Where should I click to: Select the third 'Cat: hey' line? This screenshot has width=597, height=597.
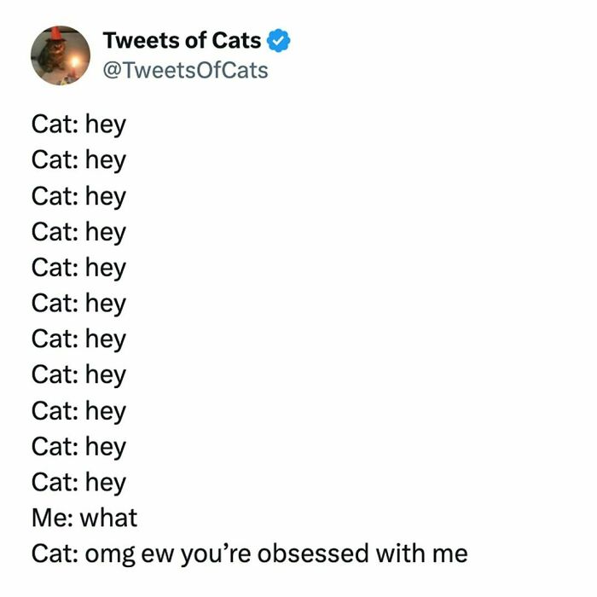(78, 196)
